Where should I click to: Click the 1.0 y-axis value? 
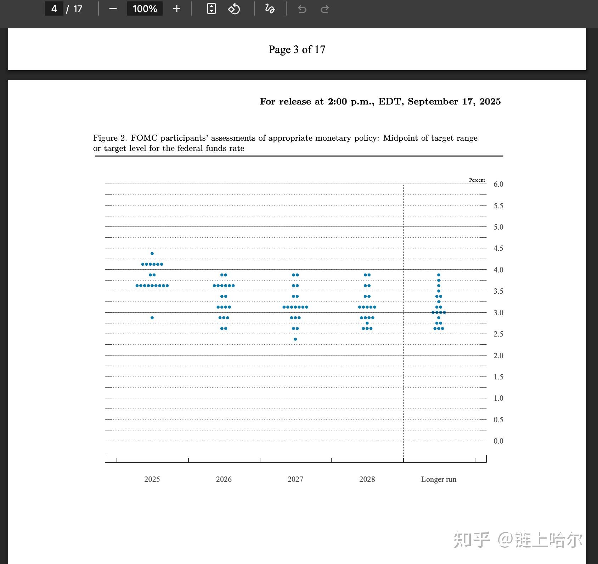point(498,398)
